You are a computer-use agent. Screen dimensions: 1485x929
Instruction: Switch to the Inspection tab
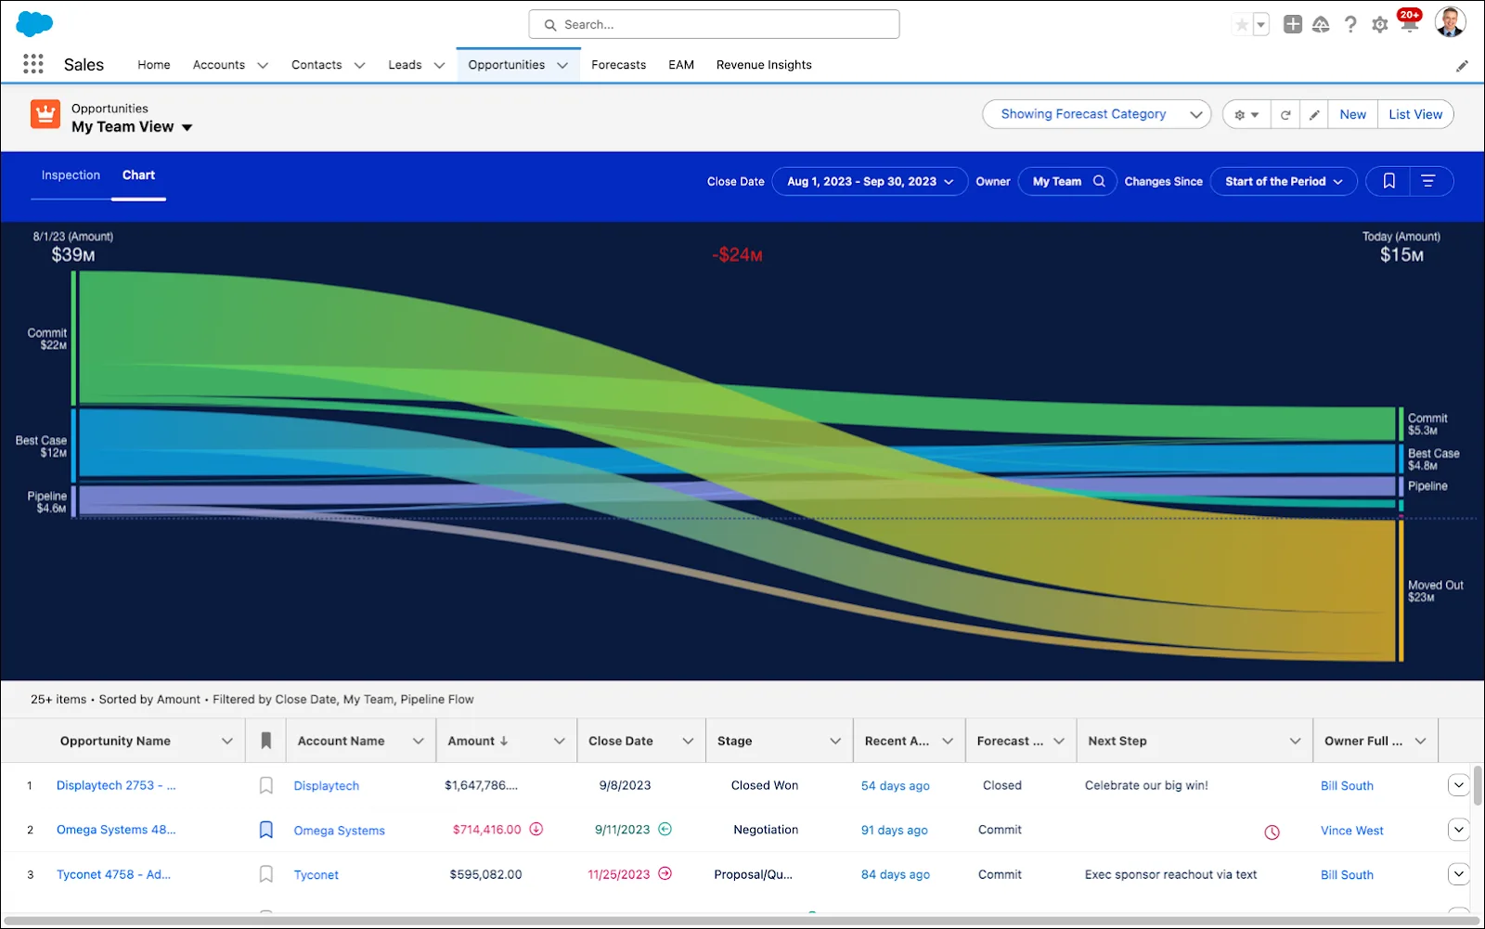click(71, 175)
